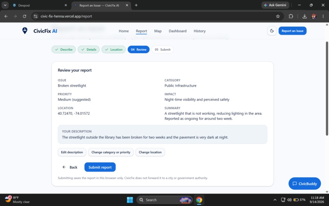Select the Report an Issue — CivicFix AI tab
Screen dimensions: 329x206
(101, 5)
